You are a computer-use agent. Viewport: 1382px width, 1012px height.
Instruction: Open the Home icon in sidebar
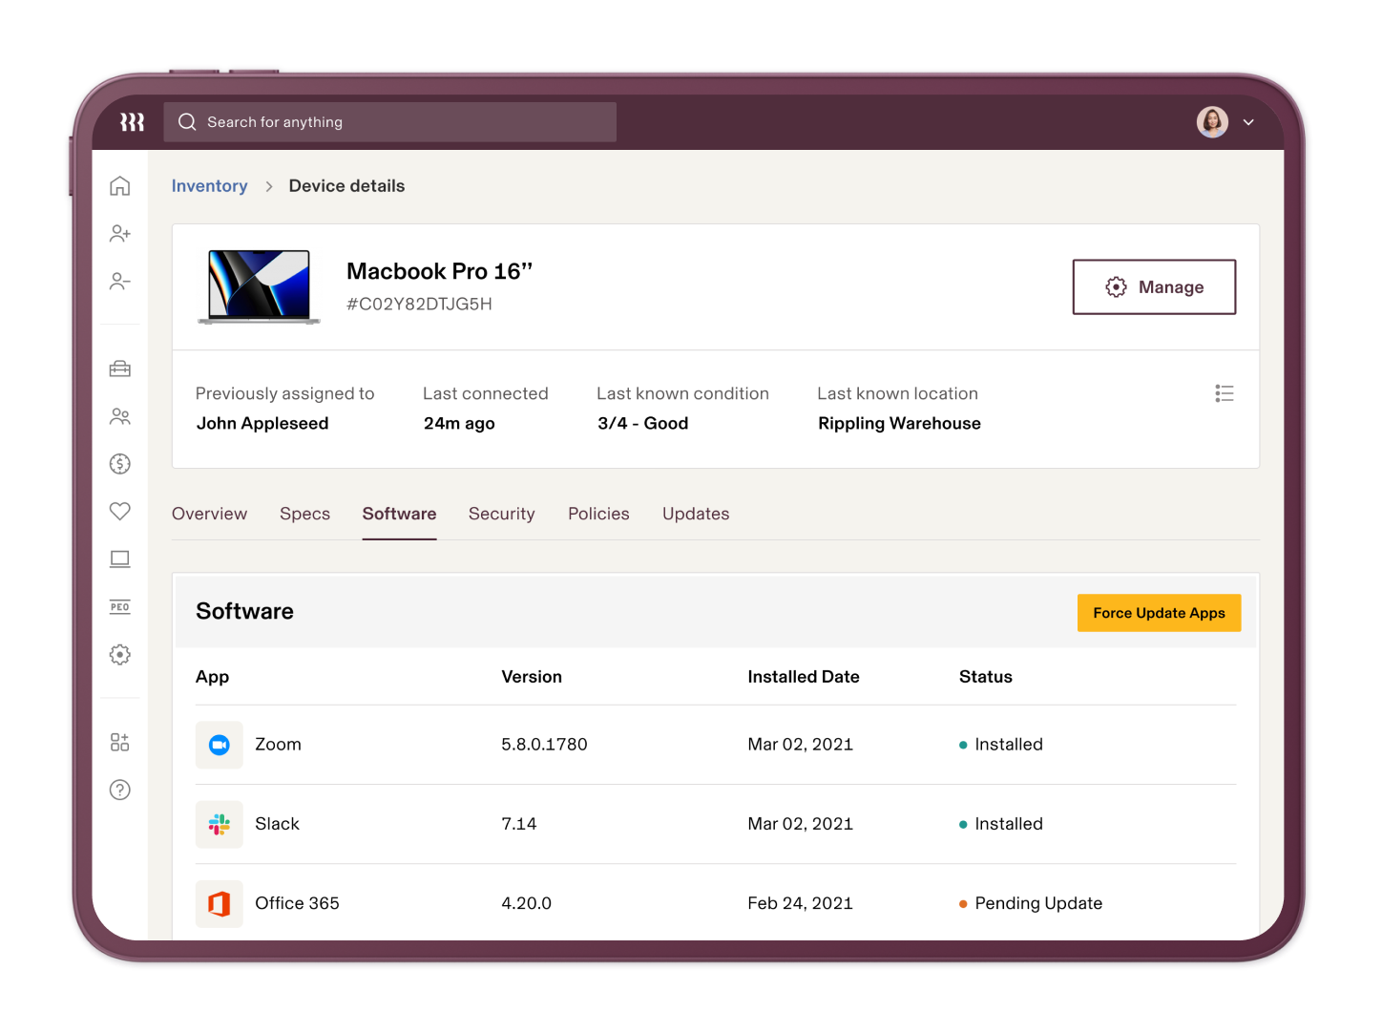[x=119, y=185]
